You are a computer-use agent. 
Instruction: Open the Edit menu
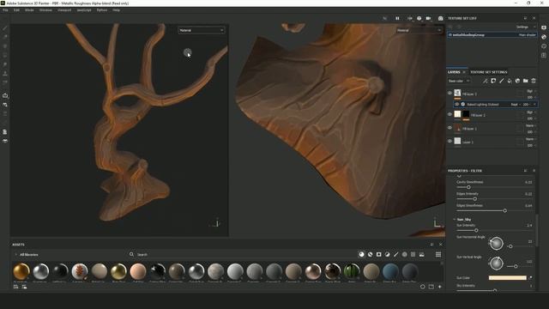click(x=16, y=10)
